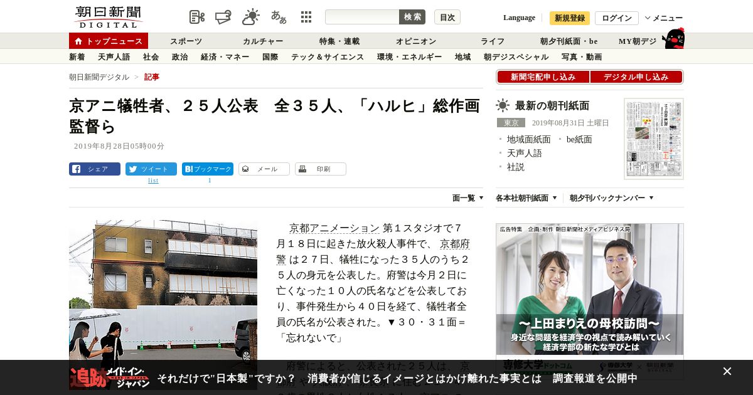753x395 pixels.
Task: Open 経済・マネー section
Action: pyautogui.click(x=225, y=57)
